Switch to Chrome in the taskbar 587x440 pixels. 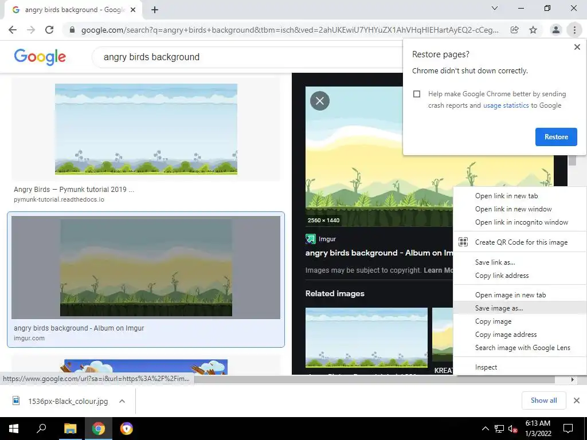point(98,429)
